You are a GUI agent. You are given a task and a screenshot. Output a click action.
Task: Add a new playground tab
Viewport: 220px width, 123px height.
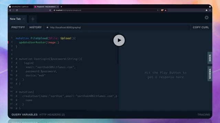pyautogui.click(x=33, y=19)
